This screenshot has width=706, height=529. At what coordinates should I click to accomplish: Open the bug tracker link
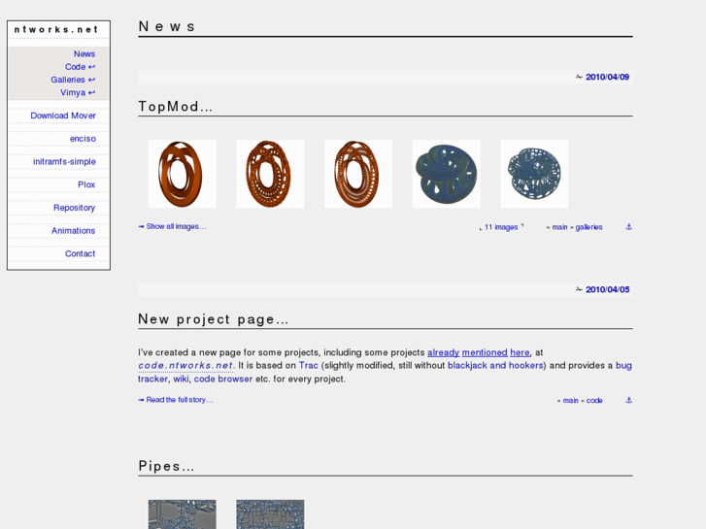pyautogui.click(x=623, y=366)
